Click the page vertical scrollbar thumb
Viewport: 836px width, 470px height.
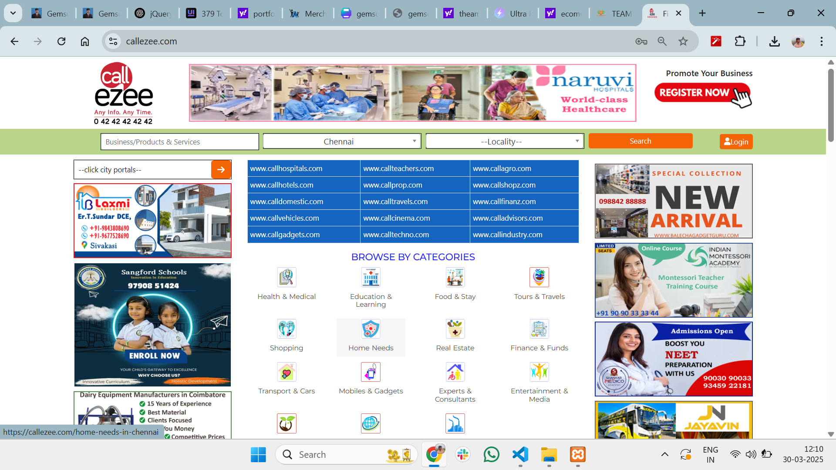[x=831, y=104]
